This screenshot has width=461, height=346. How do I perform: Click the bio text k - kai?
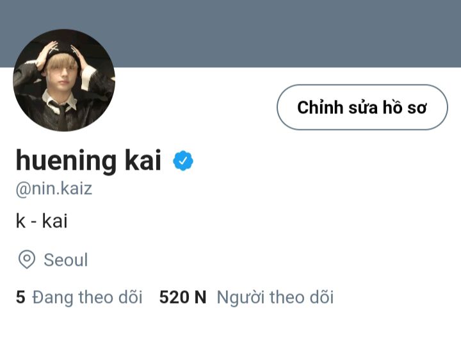[x=42, y=221]
